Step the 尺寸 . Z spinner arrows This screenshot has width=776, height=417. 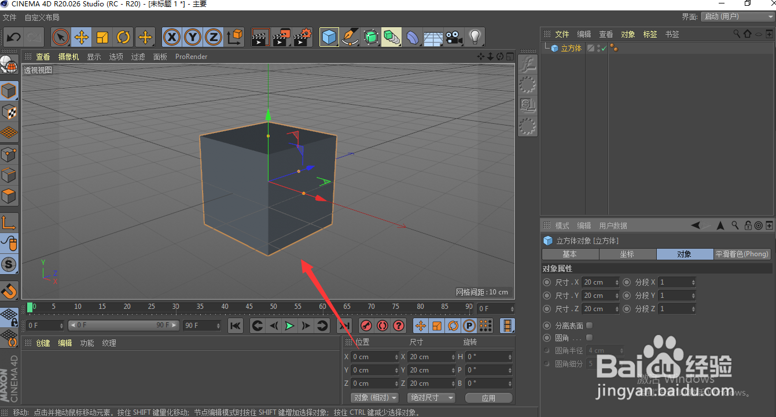click(x=617, y=309)
